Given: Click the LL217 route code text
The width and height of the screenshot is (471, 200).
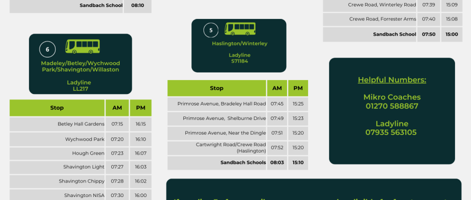Looking at the screenshot, I should [x=81, y=89].
